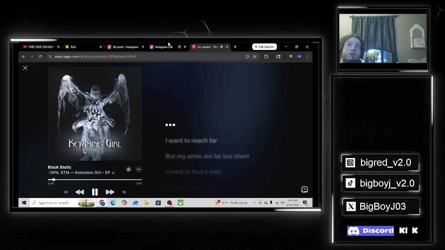Open the Chrome three-dot menu
This screenshot has width=445, height=250.
point(307,57)
